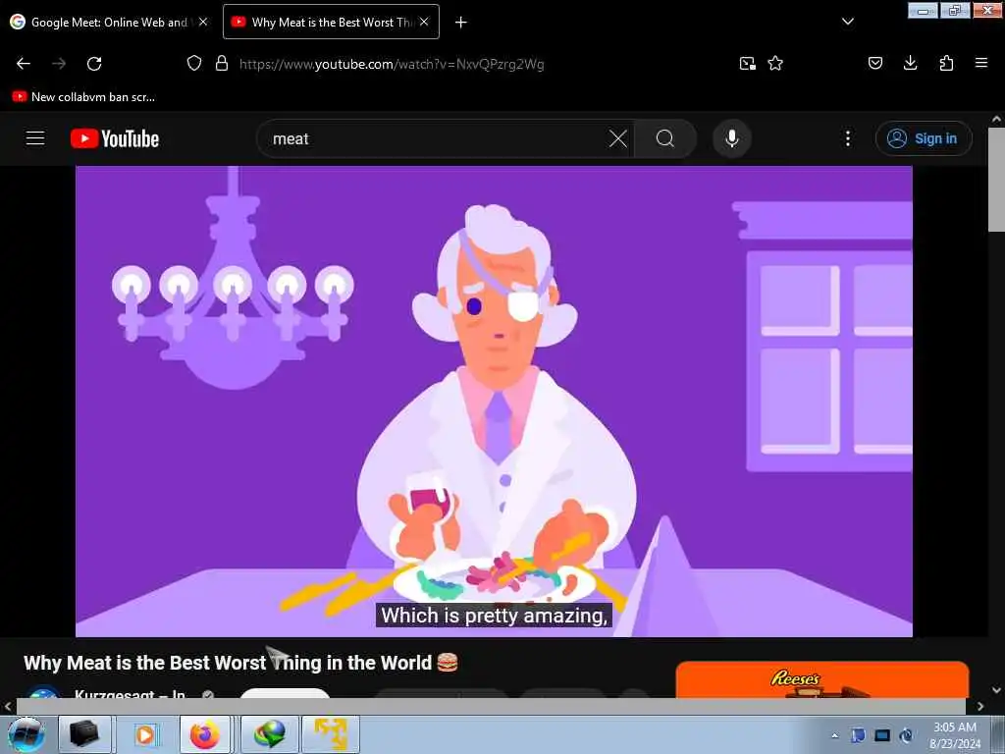1005x754 pixels.
Task: Open the Firefox downloads panel
Action: click(x=910, y=63)
